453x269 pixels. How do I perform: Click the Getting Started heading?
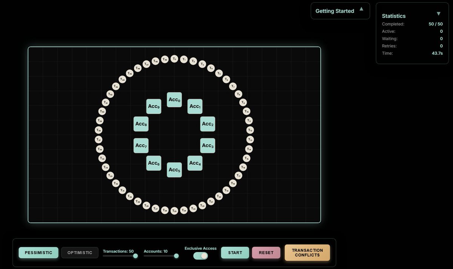pos(335,11)
